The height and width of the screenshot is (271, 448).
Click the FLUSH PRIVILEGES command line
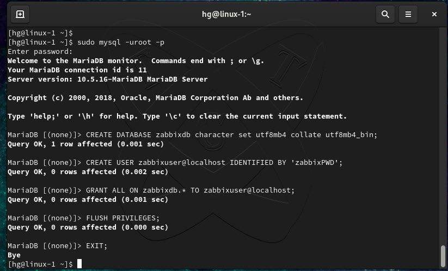(x=84, y=218)
